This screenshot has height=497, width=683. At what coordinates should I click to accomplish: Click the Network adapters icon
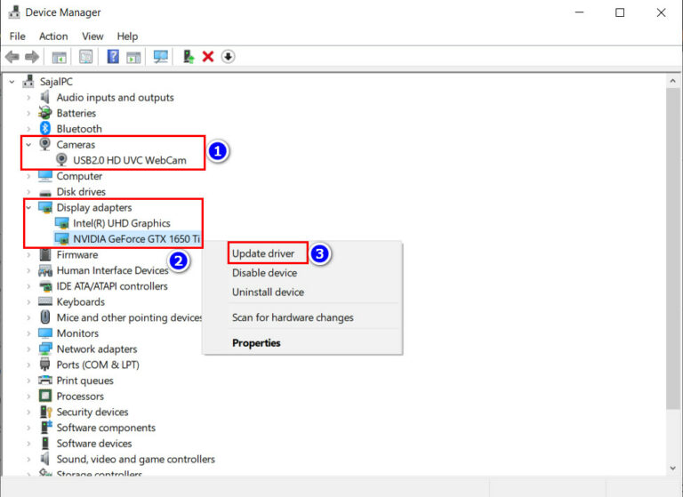tap(45, 349)
